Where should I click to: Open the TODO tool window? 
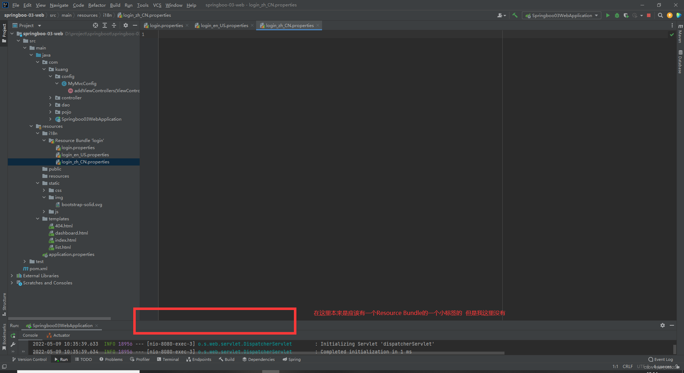pyautogui.click(x=83, y=359)
